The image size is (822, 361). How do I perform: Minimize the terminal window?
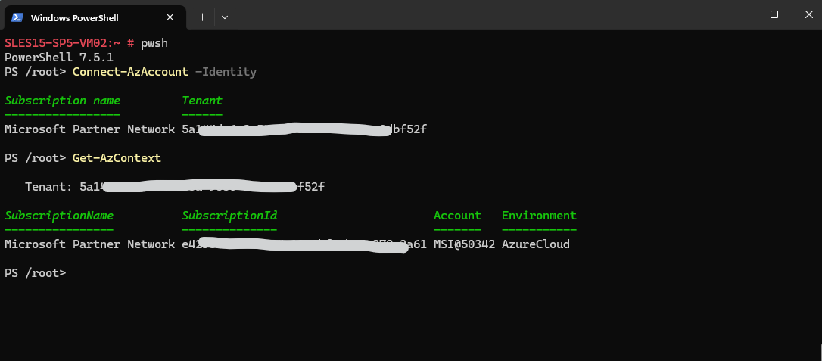click(x=739, y=14)
